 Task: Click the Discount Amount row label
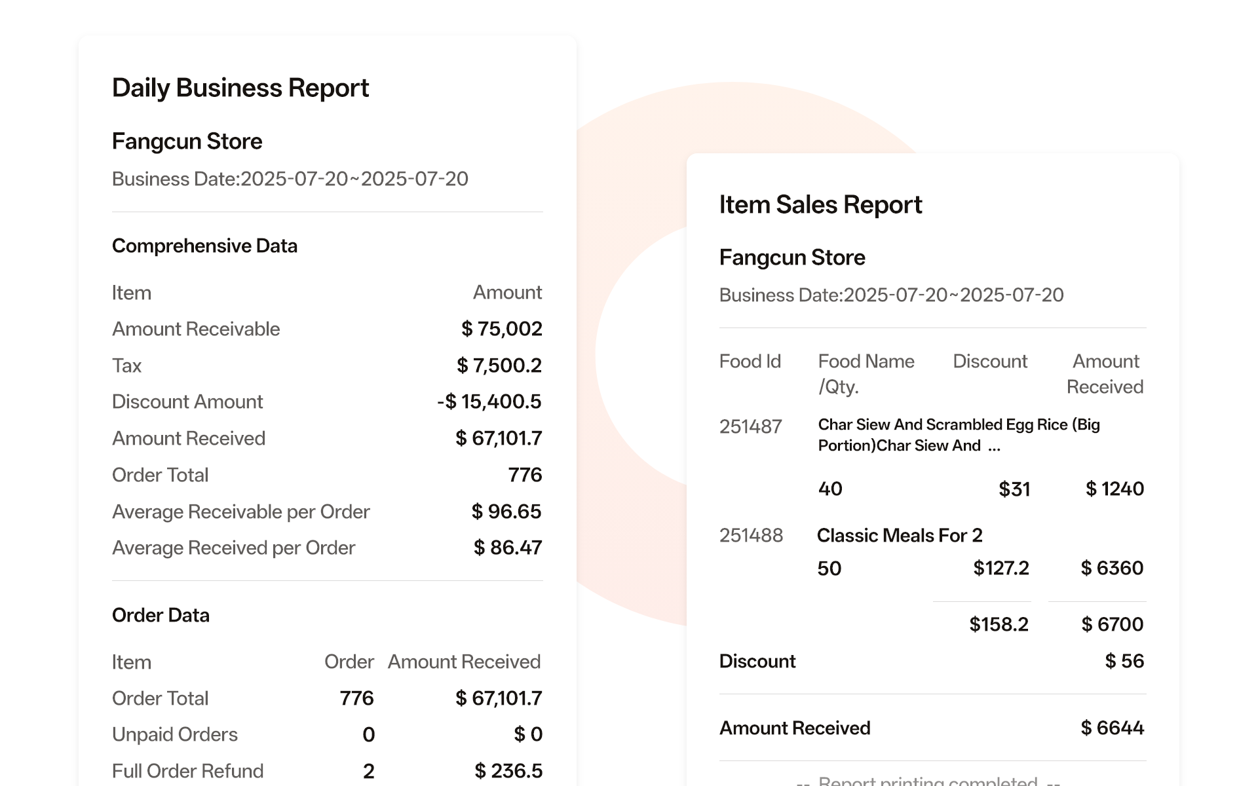(x=187, y=402)
